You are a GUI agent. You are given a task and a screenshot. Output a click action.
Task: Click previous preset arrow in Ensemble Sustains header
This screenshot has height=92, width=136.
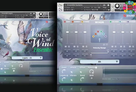(x=98, y=5)
